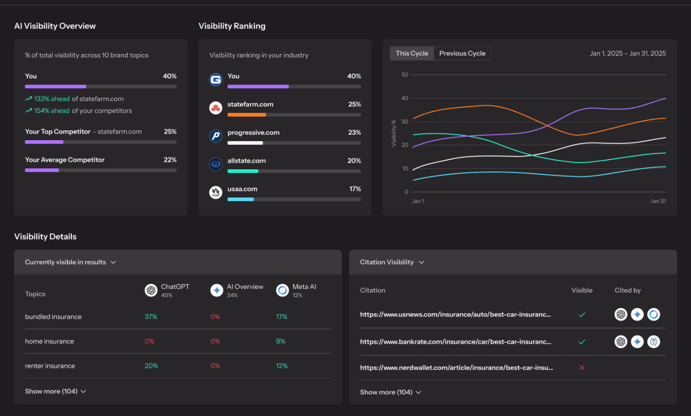691x416 pixels.
Task: Click the statefarm.com brand logo in Visibility Ranking
Action: [x=216, y=108]
